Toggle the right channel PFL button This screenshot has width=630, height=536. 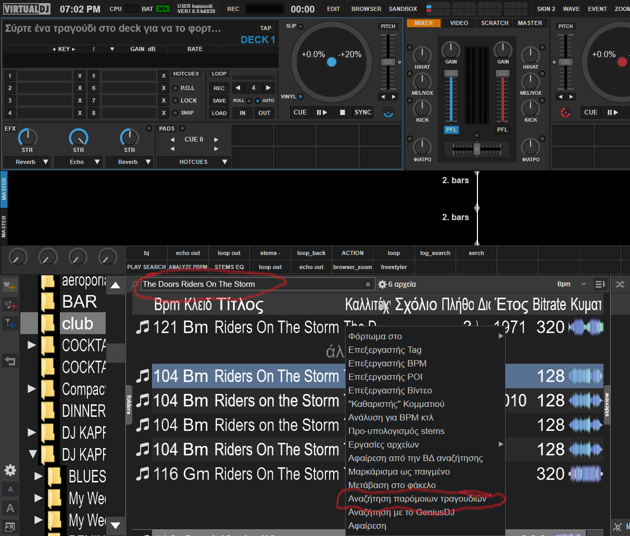(502, 130)
